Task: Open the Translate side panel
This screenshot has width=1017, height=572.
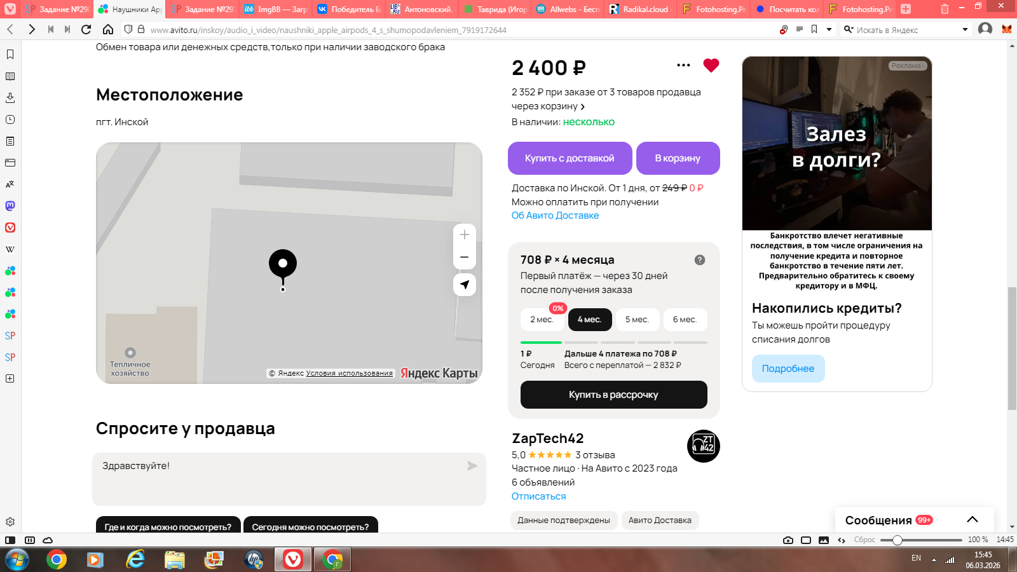Action: pos(10,184)
